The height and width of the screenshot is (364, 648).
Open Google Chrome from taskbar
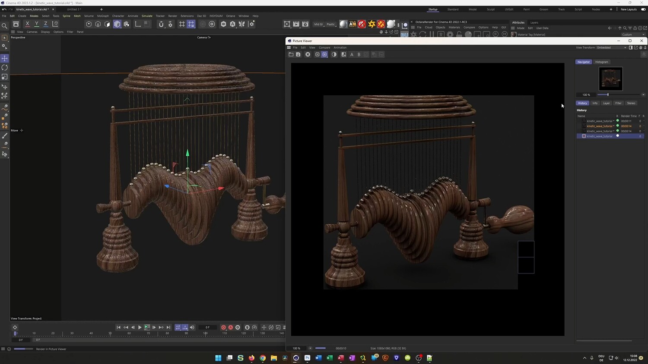coord(263,358)
